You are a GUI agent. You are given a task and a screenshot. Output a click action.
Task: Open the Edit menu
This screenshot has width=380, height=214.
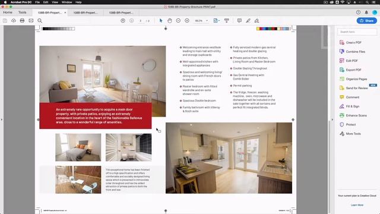pos(46,2)
